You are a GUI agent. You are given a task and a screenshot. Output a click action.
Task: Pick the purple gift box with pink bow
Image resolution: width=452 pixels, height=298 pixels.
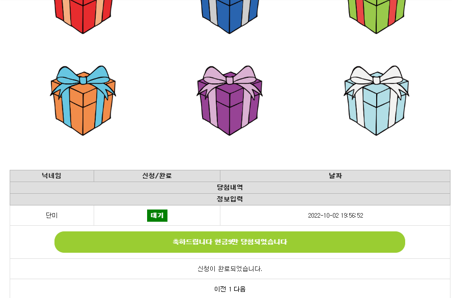click(x=230, y=101)
